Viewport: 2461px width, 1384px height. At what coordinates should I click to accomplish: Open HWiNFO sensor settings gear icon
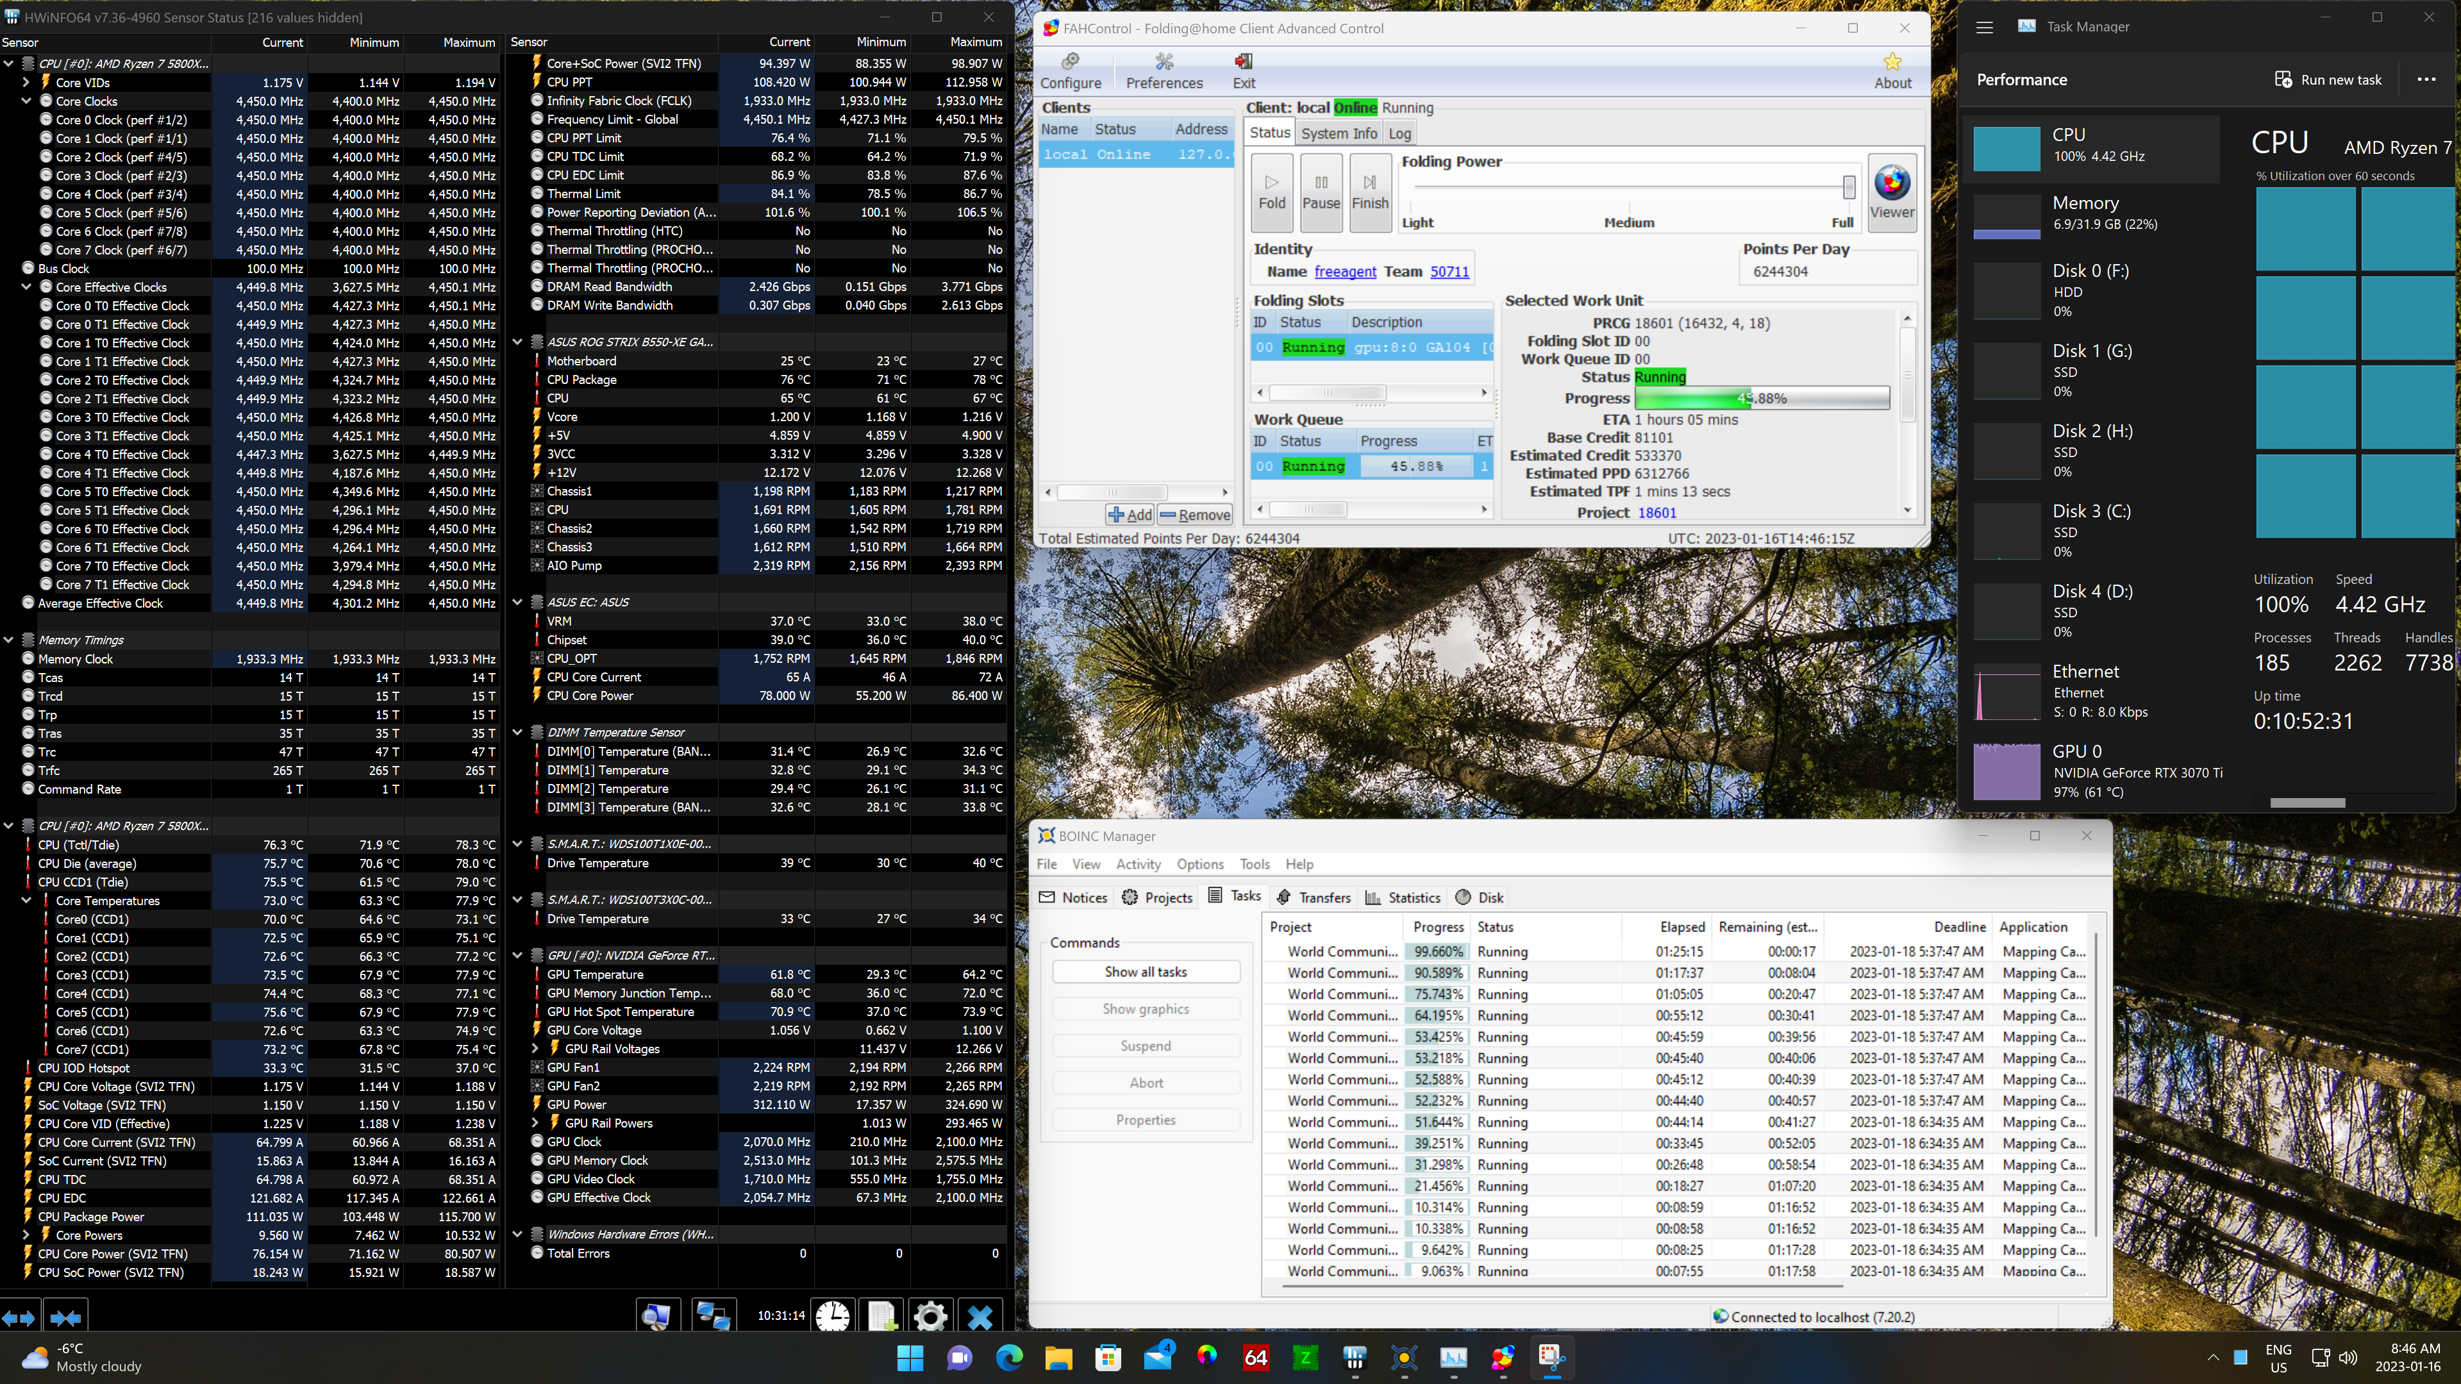point(931,1316)
